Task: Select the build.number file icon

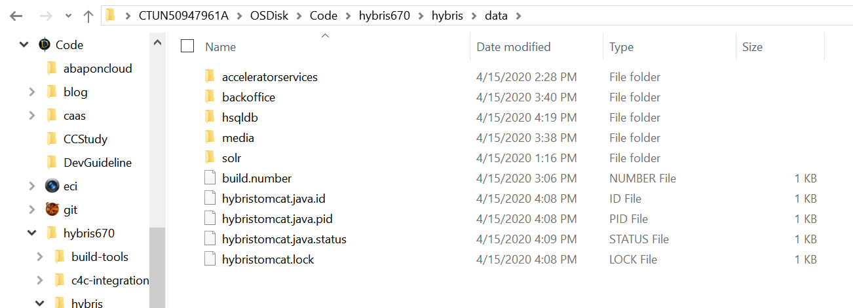Action: [x=210, y=178]
